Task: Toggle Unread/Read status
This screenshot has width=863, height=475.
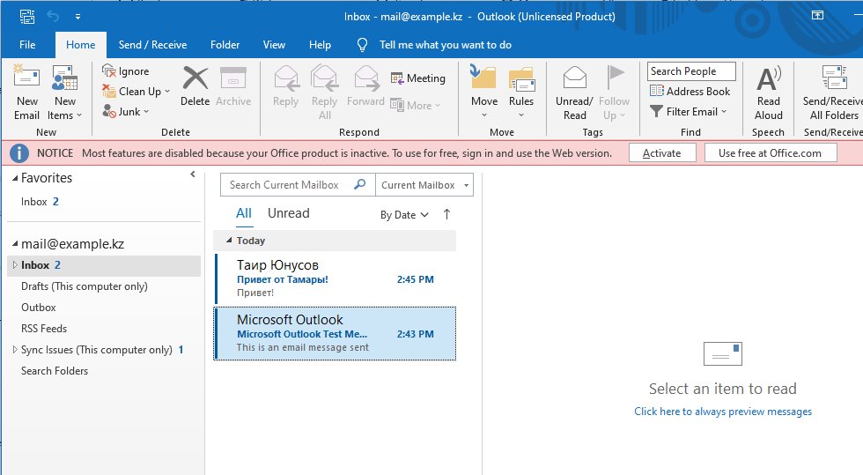Action: tap(574, 92)
